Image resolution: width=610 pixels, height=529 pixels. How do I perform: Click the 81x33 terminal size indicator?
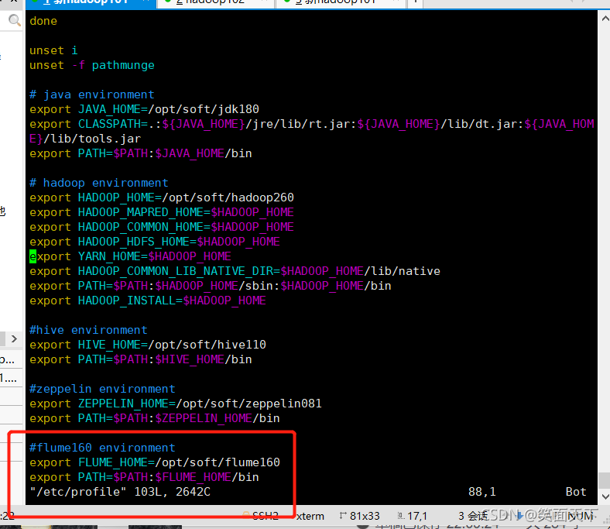(x=359, y=516)
